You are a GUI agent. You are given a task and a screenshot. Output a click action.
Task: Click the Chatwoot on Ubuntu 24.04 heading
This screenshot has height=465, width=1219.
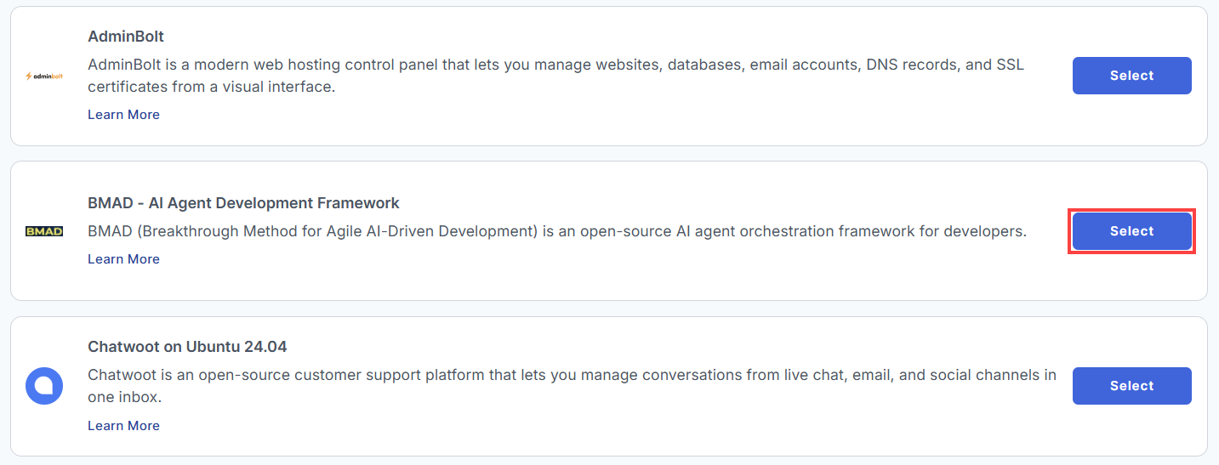(x=187, y=347)
